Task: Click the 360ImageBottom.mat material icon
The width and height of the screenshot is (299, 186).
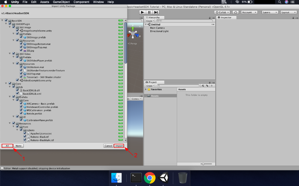Action: [25, 44]
